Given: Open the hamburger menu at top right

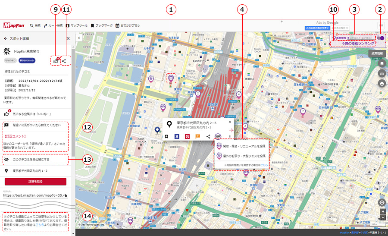Looking at the screenshot, I should point(381,25).
